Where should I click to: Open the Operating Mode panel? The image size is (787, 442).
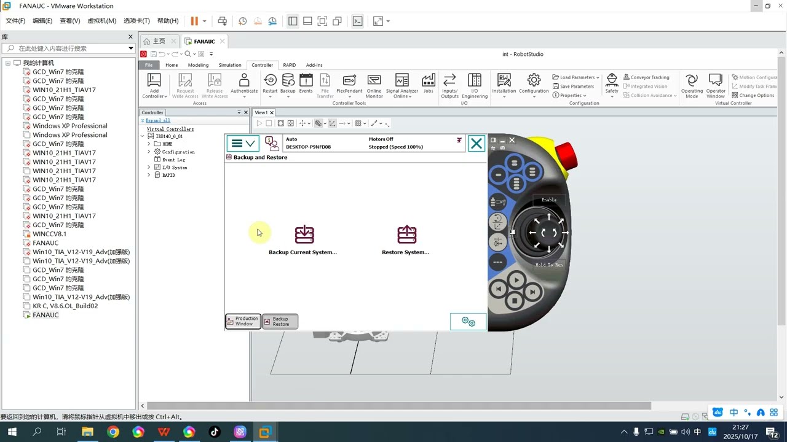(692, 85)
